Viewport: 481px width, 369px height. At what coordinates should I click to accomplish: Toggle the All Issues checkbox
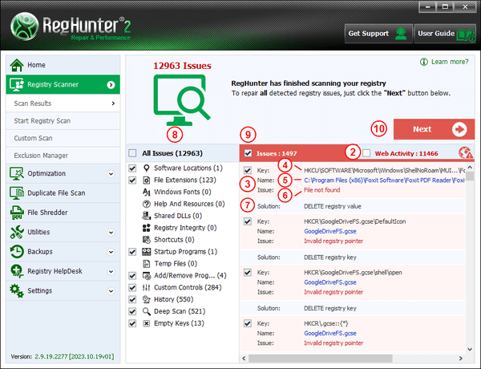coord(133,152)
